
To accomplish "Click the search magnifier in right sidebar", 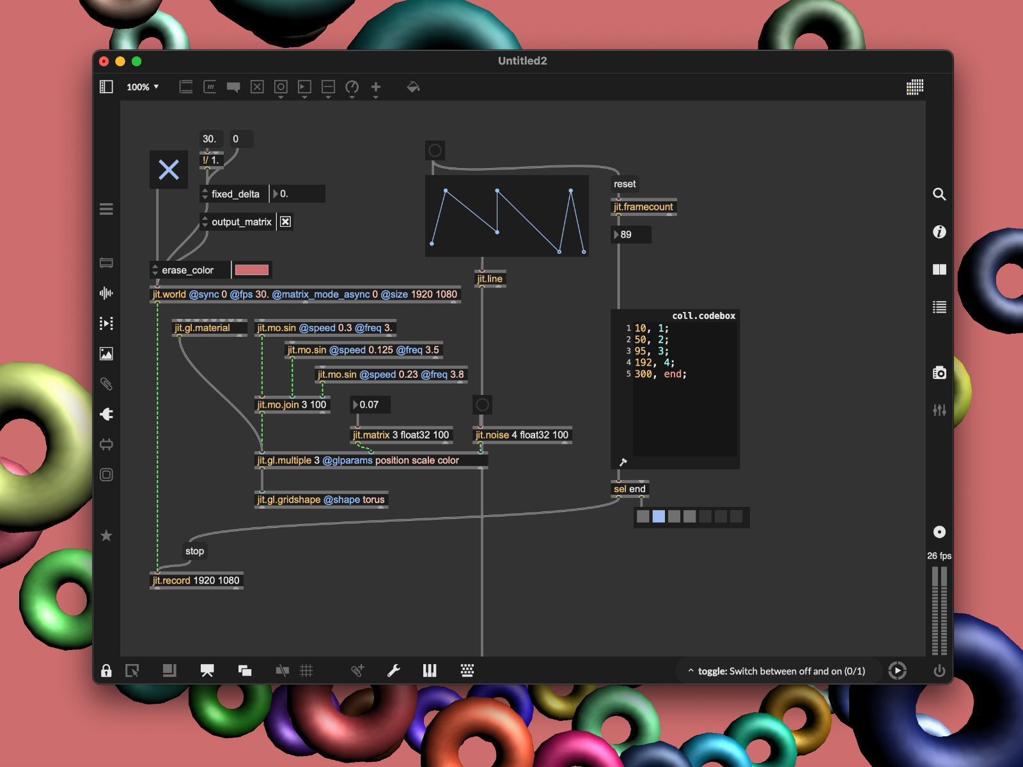I will tap(939, 194).
